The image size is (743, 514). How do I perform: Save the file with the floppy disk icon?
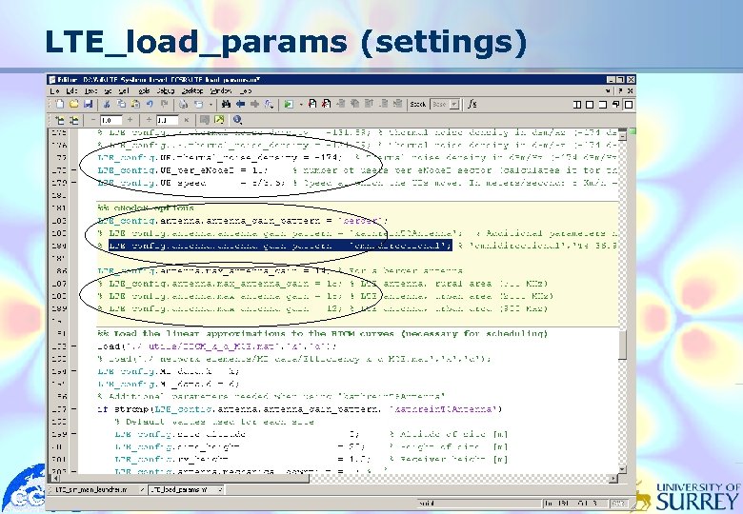(88, 105)
